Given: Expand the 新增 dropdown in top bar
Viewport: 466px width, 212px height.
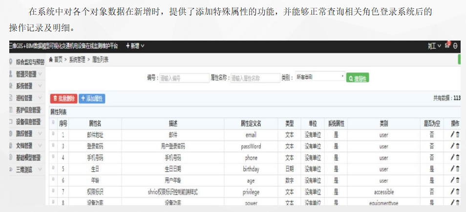Looking at the screenshot, I should pos(135,46).
